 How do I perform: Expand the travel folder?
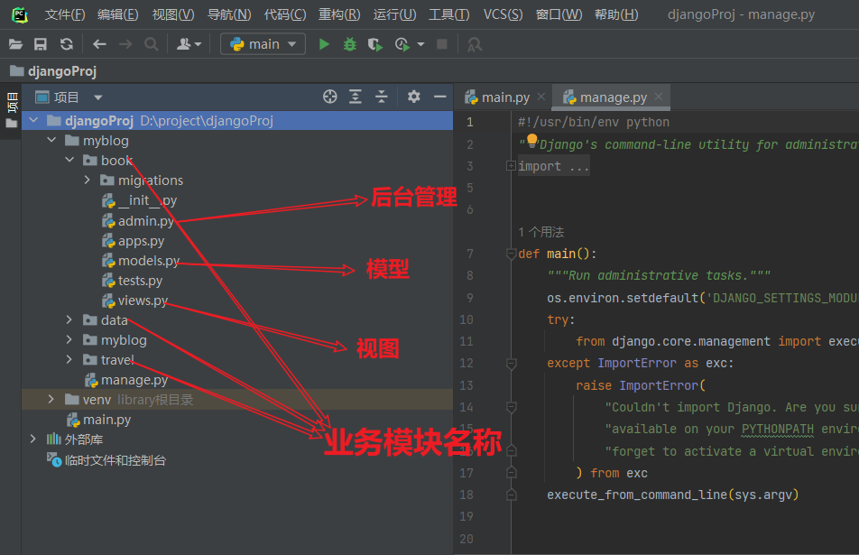click(69, 359)
